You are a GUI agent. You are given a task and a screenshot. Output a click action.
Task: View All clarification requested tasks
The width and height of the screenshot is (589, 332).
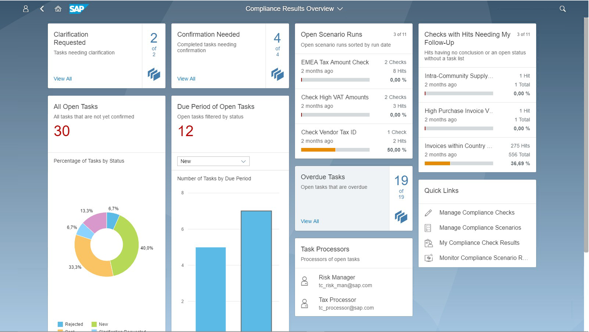(63, 79)
